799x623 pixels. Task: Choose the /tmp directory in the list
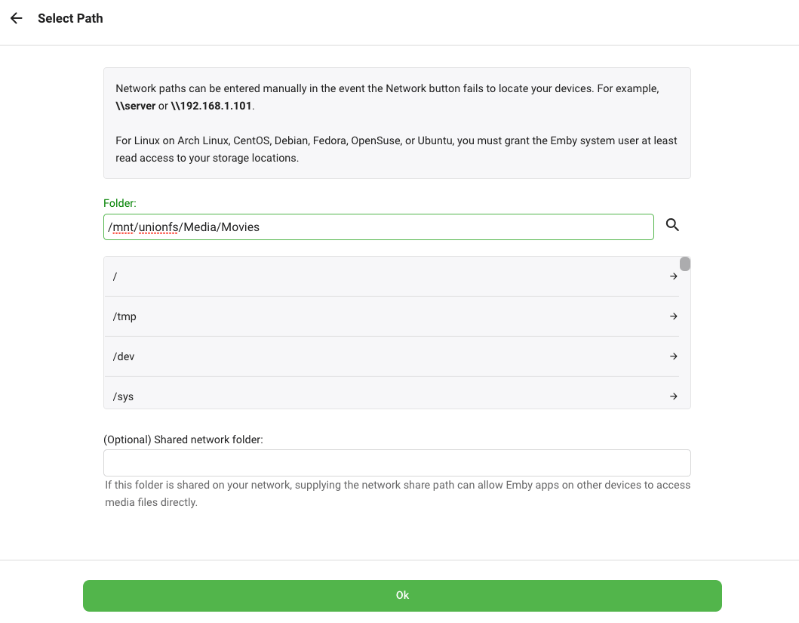click(x=377, y=316)
